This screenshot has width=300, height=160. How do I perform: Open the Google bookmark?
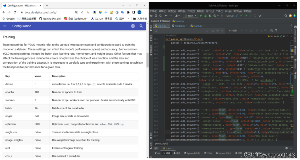[8, 19]
